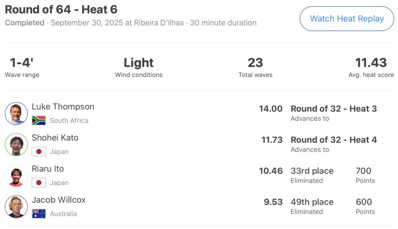Click the South Africa flag icon
The image size is (398, 229).
tap(39, 121)
